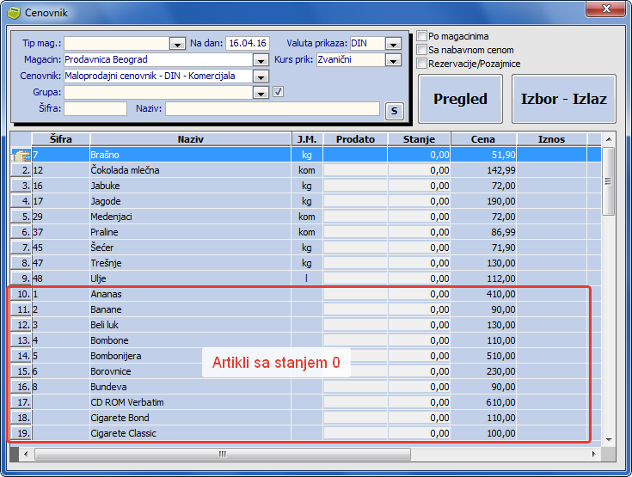Click the vertical scrollbar down arrow
Screen dimensions: 632x477
coord(609,439)
